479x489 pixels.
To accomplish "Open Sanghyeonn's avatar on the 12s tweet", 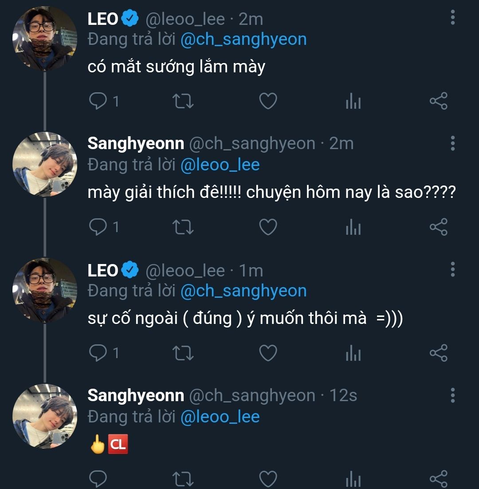I will 44,416.
